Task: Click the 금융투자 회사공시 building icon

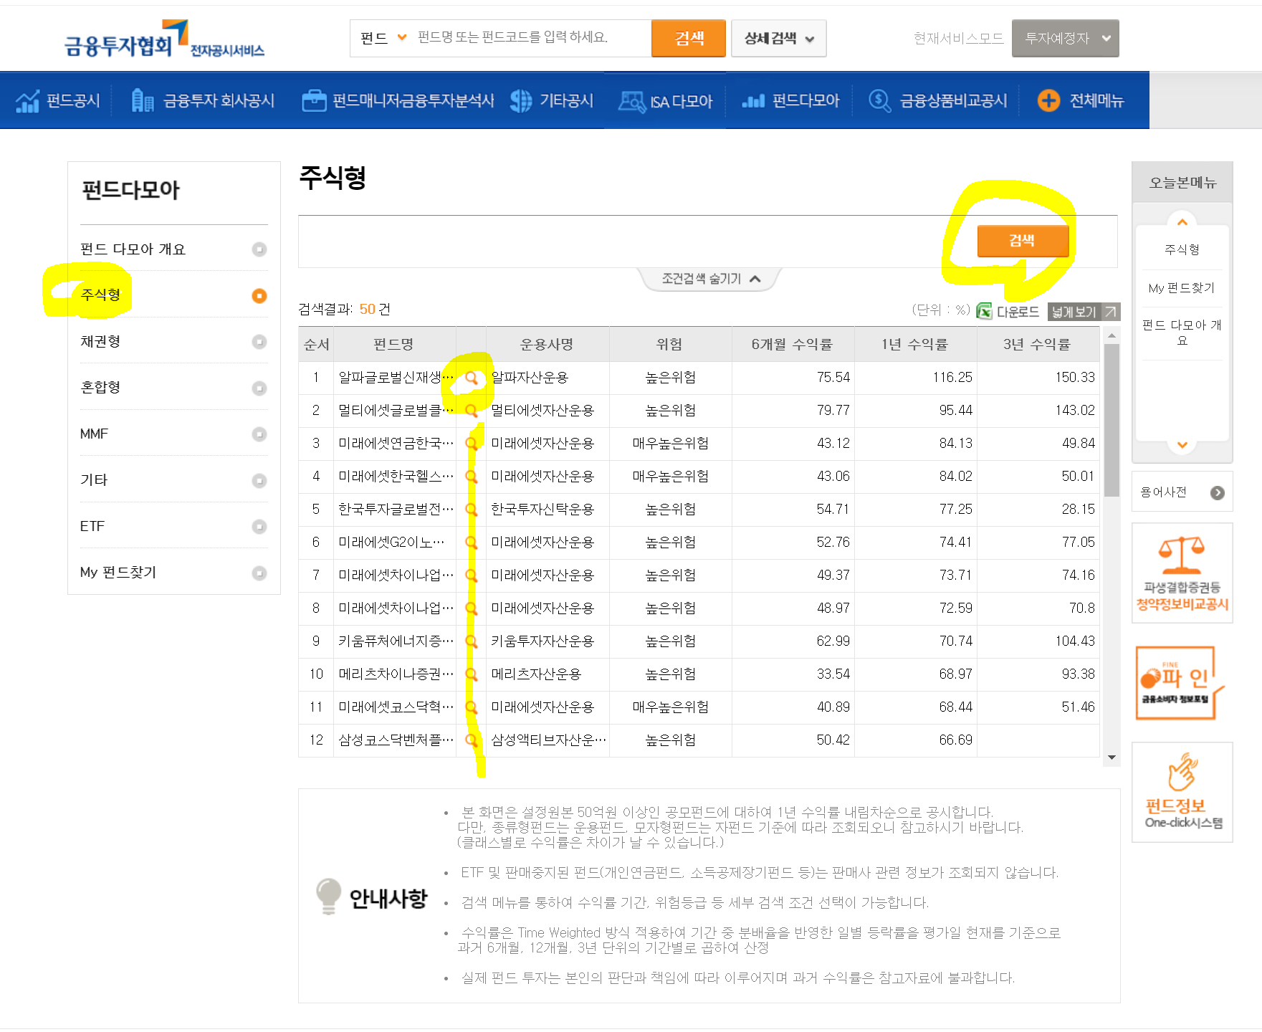Action: click(x=143, y=101)
